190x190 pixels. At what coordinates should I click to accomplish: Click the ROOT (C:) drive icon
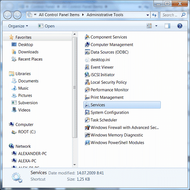[14, 132]
